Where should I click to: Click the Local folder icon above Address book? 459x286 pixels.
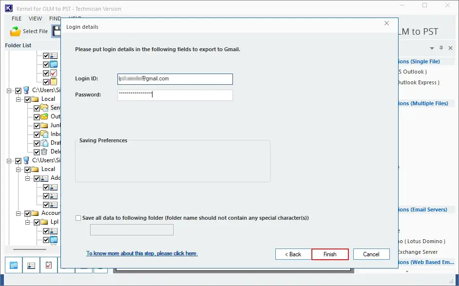pyautogui.click(x=35, y=169)
